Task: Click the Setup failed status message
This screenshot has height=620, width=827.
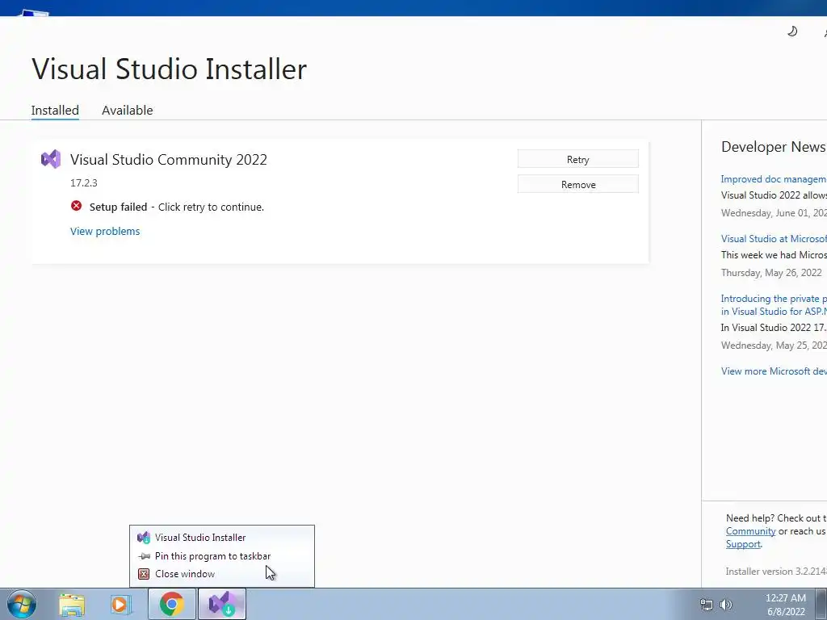Action: [x=177, y=207]
